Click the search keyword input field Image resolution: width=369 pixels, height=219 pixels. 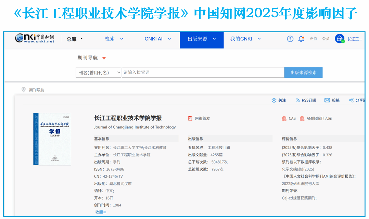click(x=203, y=73)
